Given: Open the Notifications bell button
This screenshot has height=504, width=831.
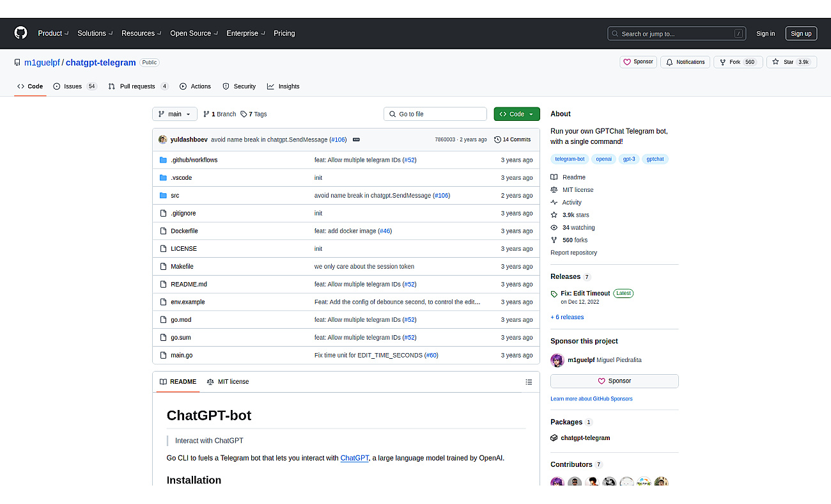Looking at the screenshot, I should (x=685, y=62).
